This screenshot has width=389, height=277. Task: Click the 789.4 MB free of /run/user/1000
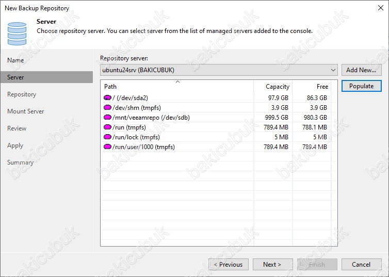315,147
